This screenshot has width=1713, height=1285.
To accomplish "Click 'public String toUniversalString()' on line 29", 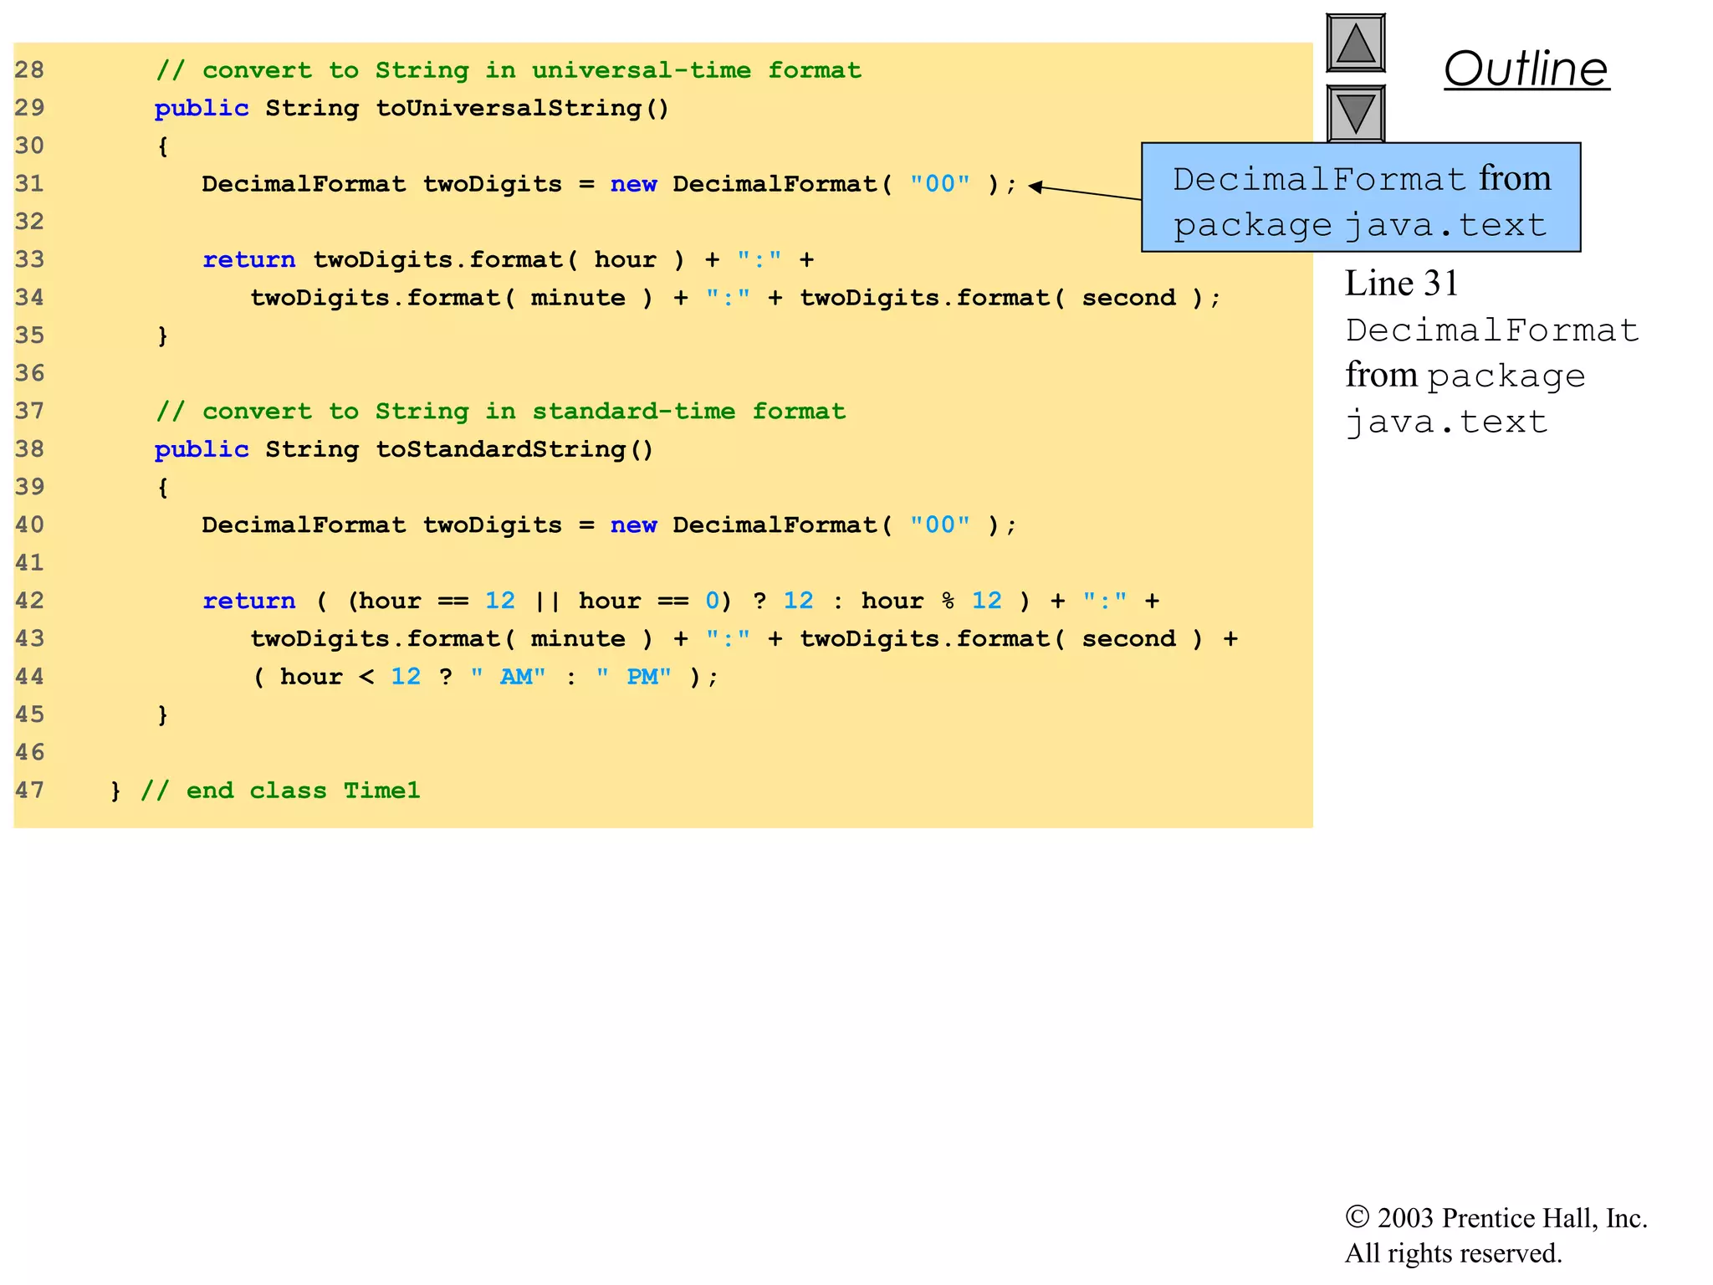I will 412,109.
